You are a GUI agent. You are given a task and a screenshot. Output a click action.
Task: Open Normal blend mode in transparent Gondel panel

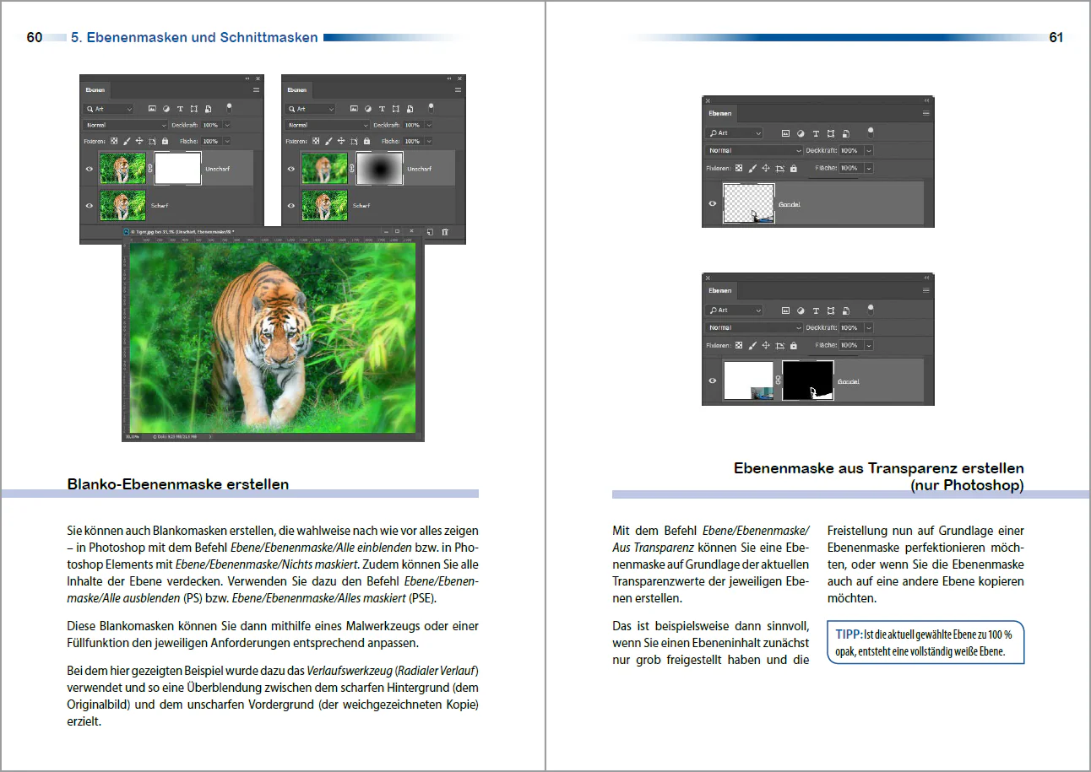[754, 150]
